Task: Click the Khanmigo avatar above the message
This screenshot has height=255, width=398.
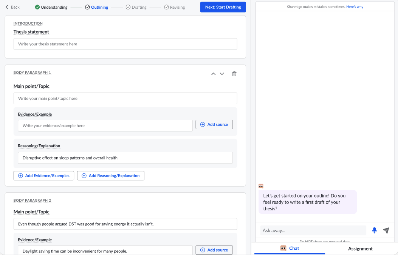Action: coord(261,186)
